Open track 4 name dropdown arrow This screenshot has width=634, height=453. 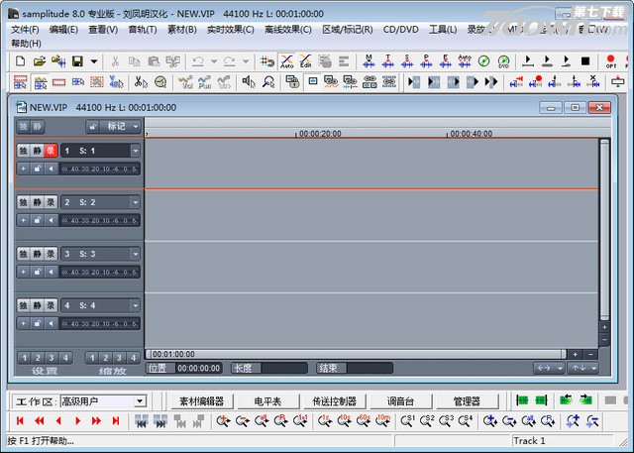click(136, 305)
